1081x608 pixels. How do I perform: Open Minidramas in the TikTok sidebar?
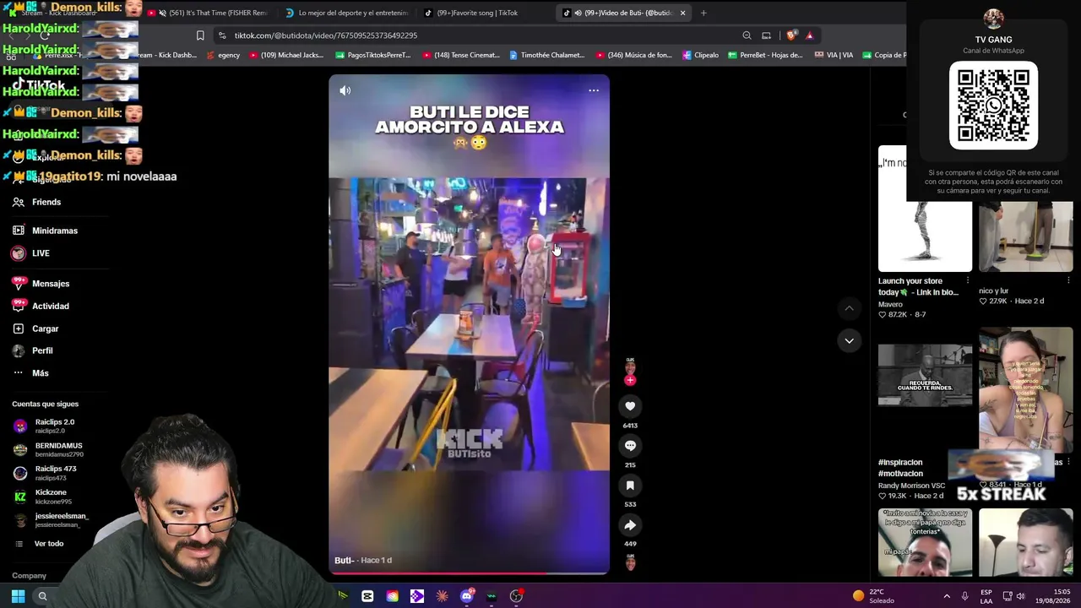(55, 231)
